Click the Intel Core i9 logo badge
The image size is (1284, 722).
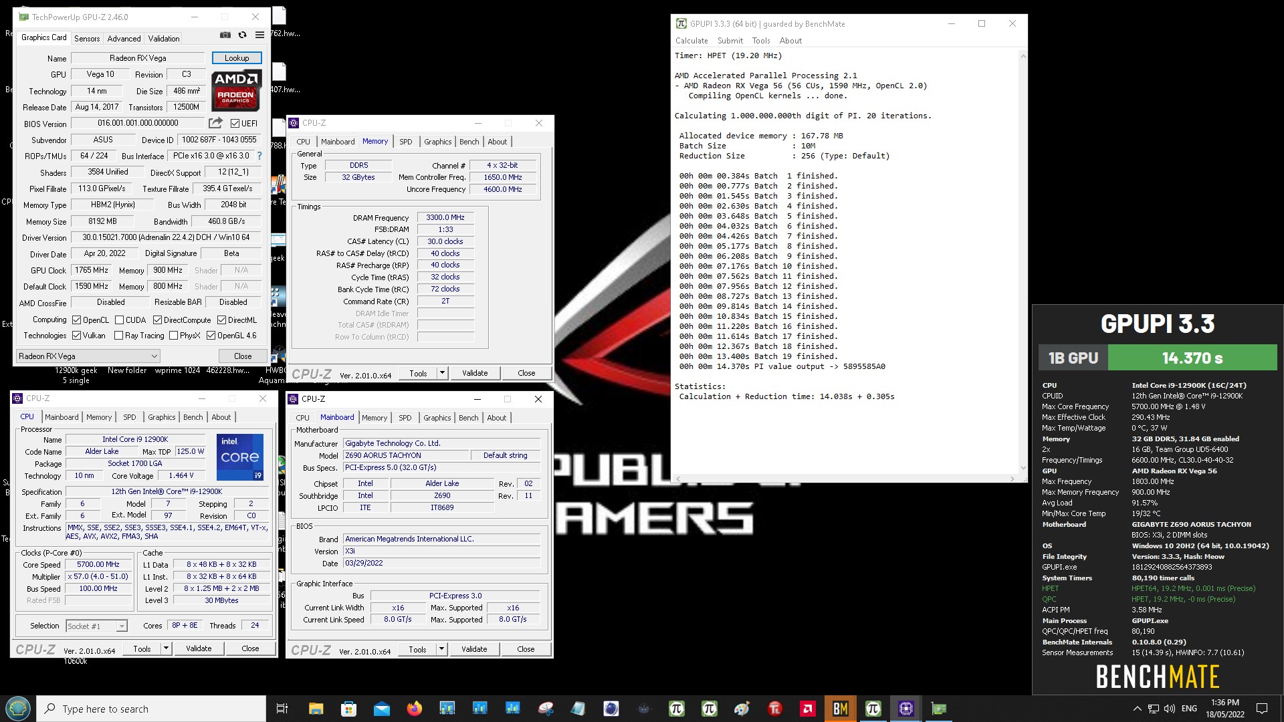coord(240,457)
